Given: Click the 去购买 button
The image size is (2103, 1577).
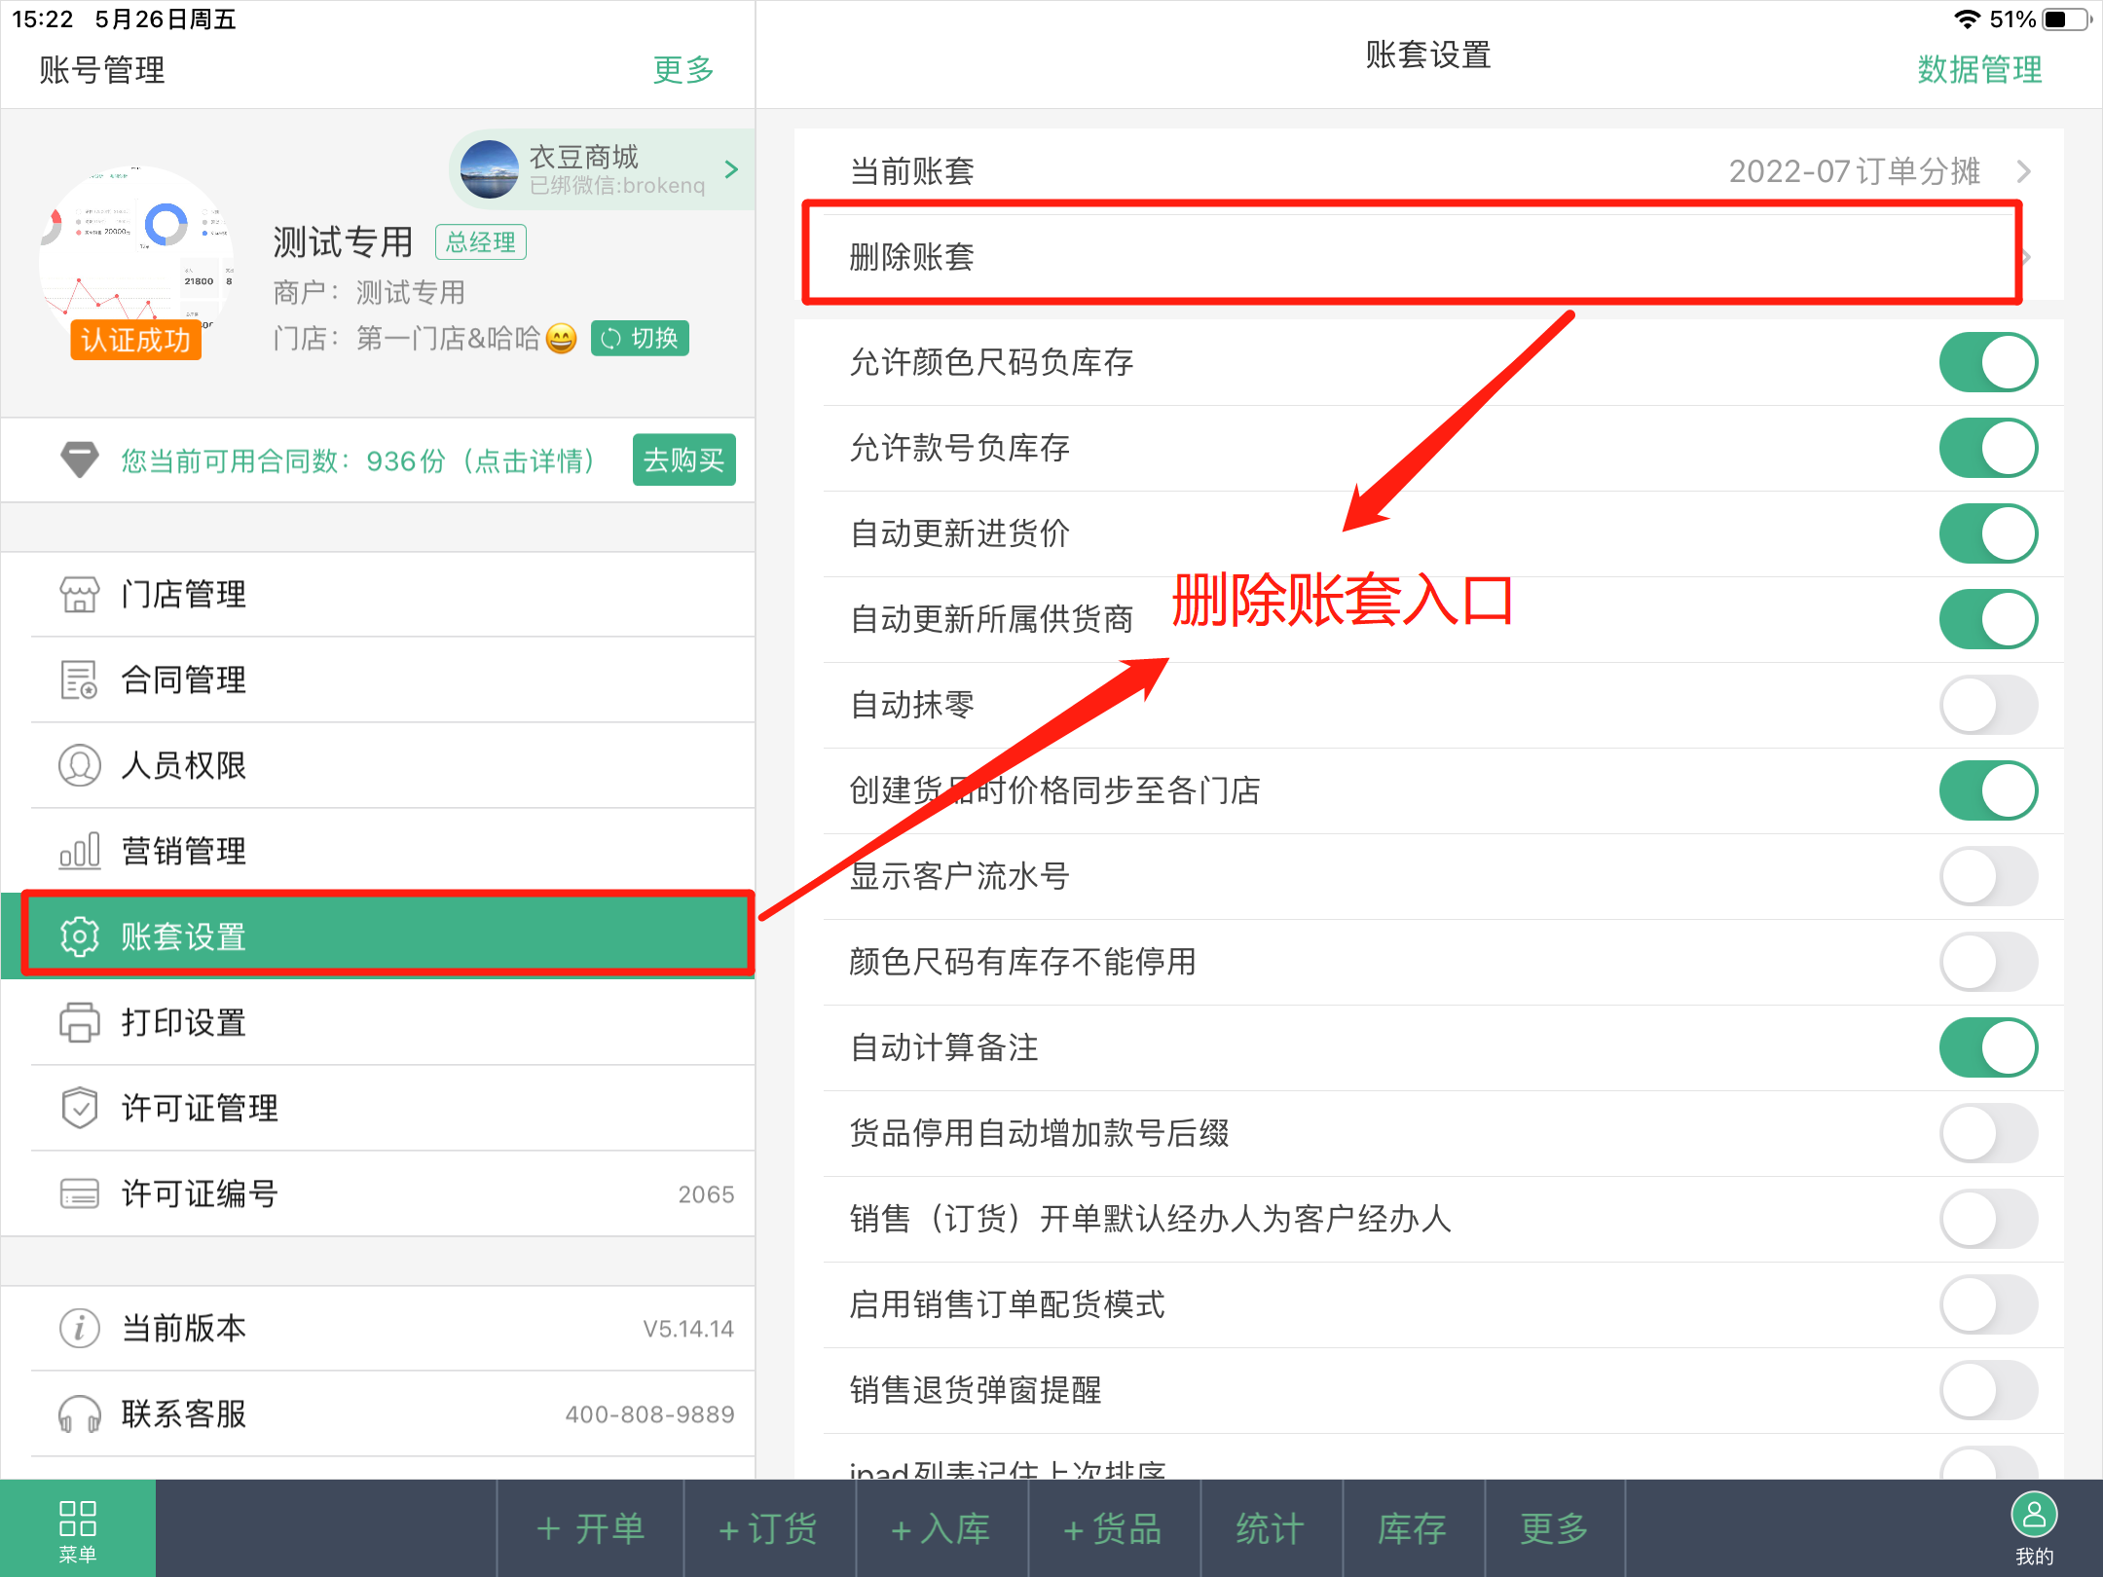Looking at the screenshot, I should point(683,459).
